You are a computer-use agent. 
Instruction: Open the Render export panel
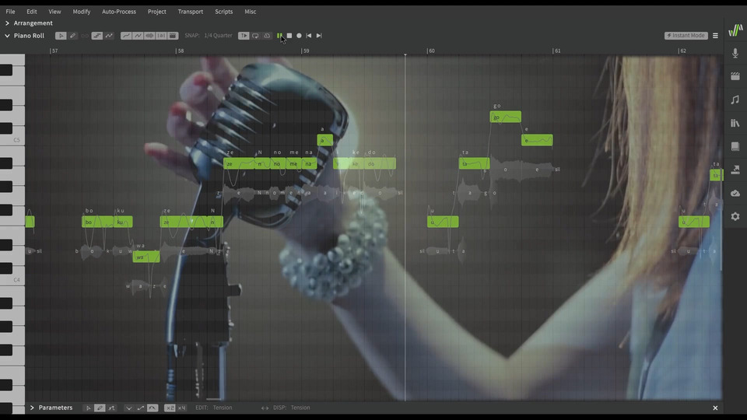(x=735, y=170)
